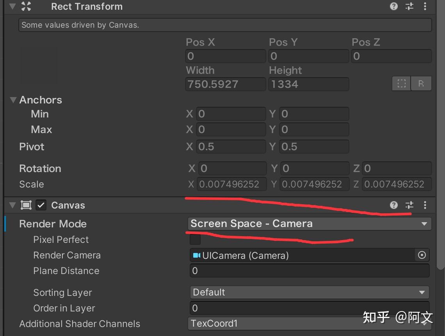Image resolution: width=445 pixels, height=336 pixels.
Task: Collapse the Canvas component foldout arrow
Action: [x=12, y=205]
